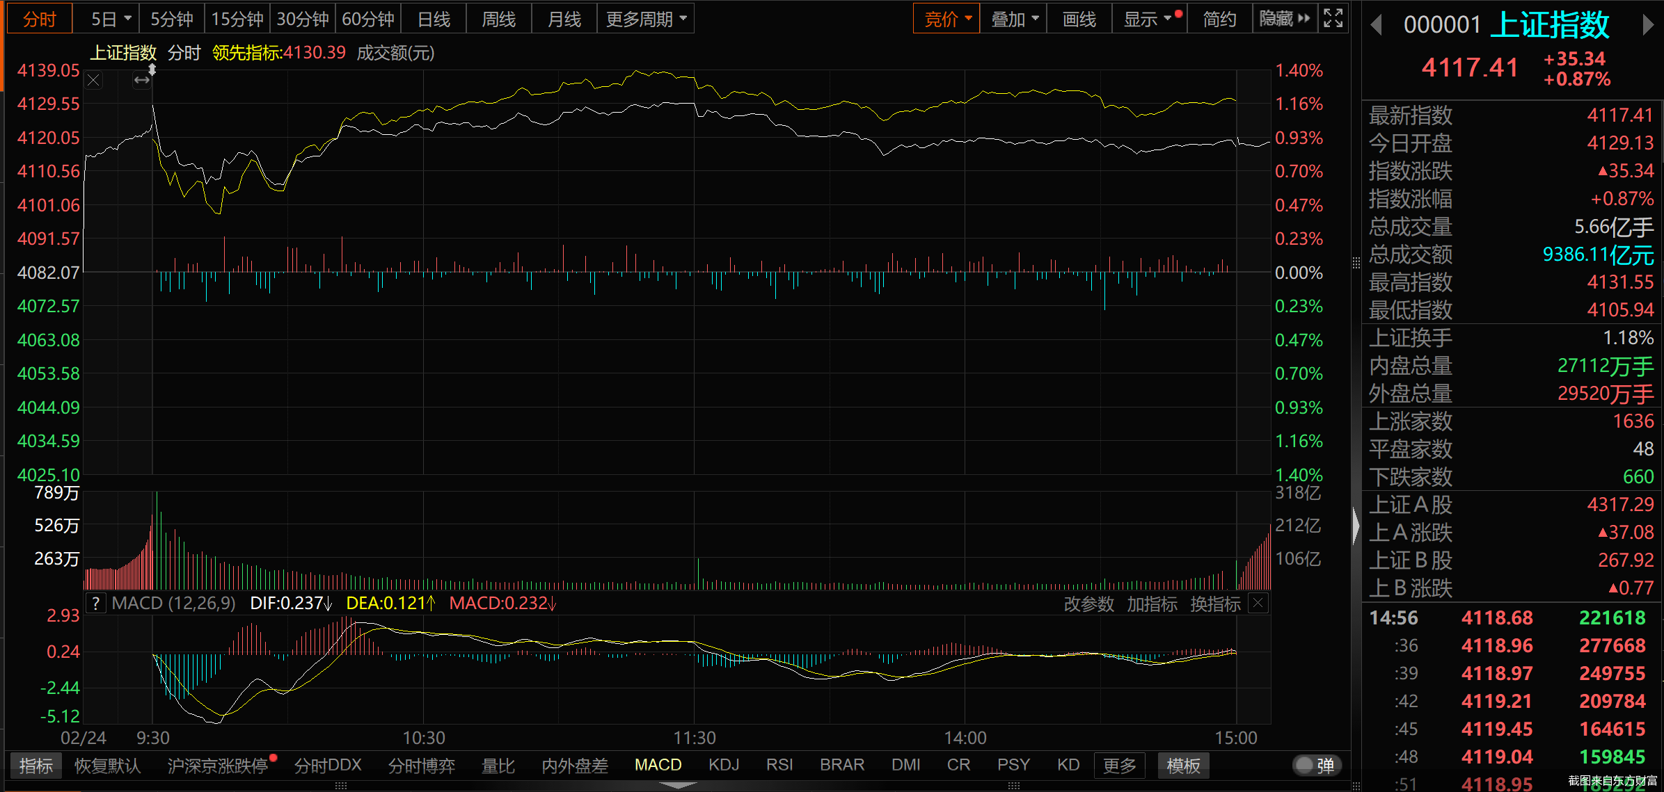
Task: Open the 叠加 overlay dropdown
Action: pos(1014,19)
